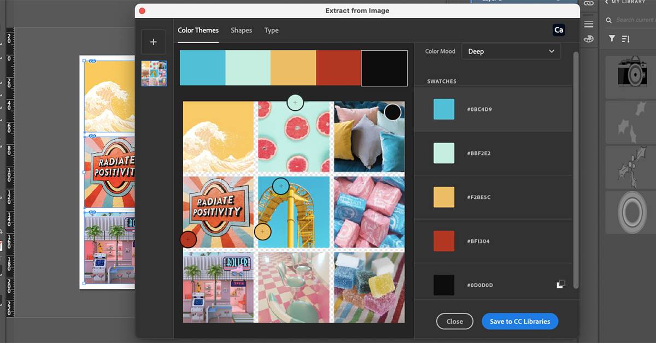Click the source image thumbnail in the dialog sidebar
656x343 pixels.
154,74
